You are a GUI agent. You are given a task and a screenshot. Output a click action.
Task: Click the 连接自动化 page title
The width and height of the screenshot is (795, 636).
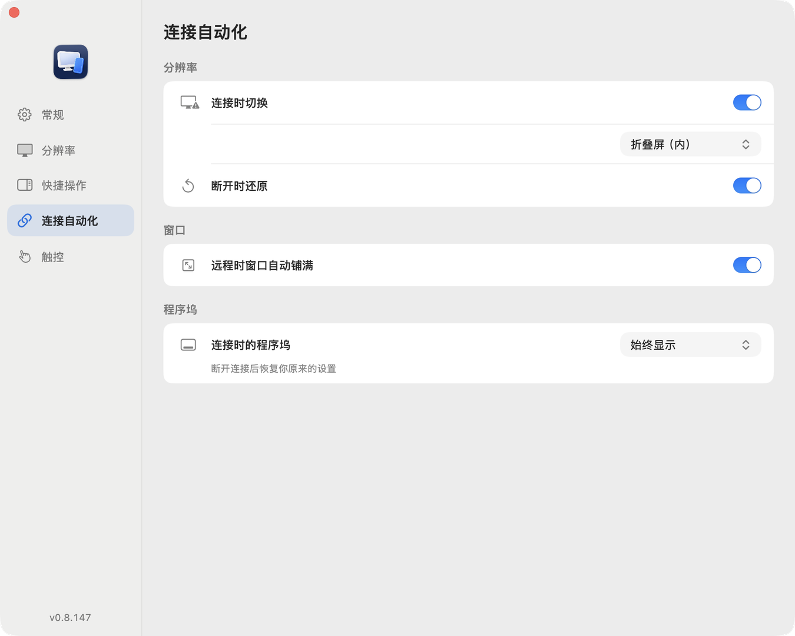tap(205, 32)
